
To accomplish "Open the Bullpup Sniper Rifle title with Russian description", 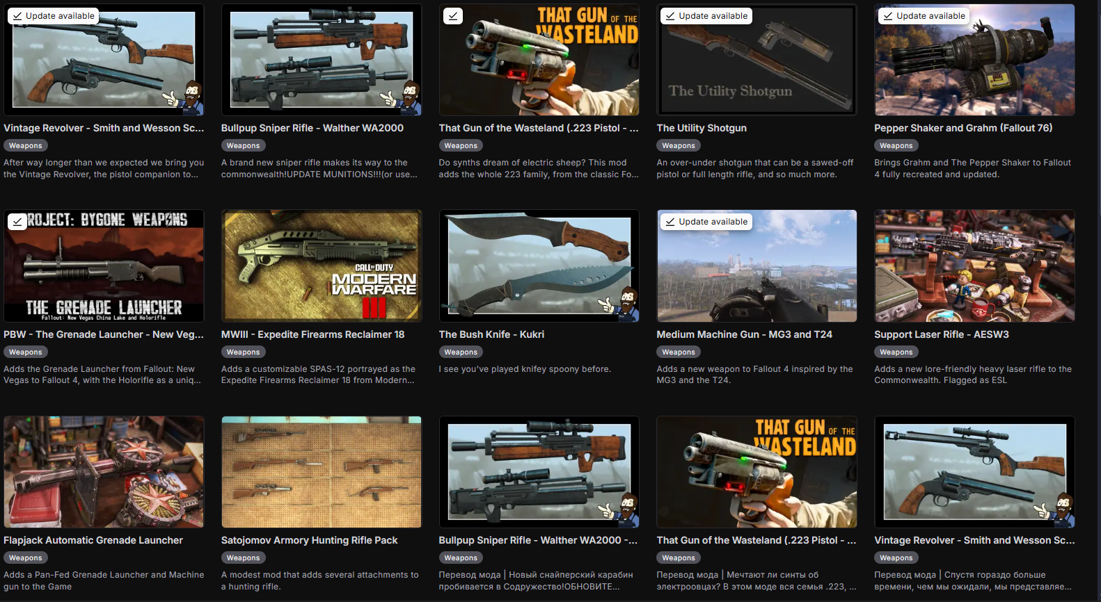I will (538, 540).
